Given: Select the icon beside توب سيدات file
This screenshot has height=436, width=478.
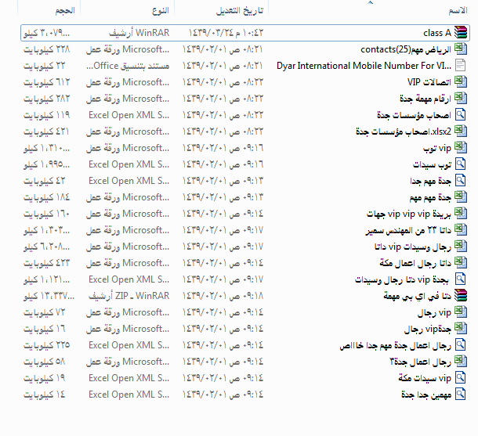Looking at the screenshot, I should [462, 164].
